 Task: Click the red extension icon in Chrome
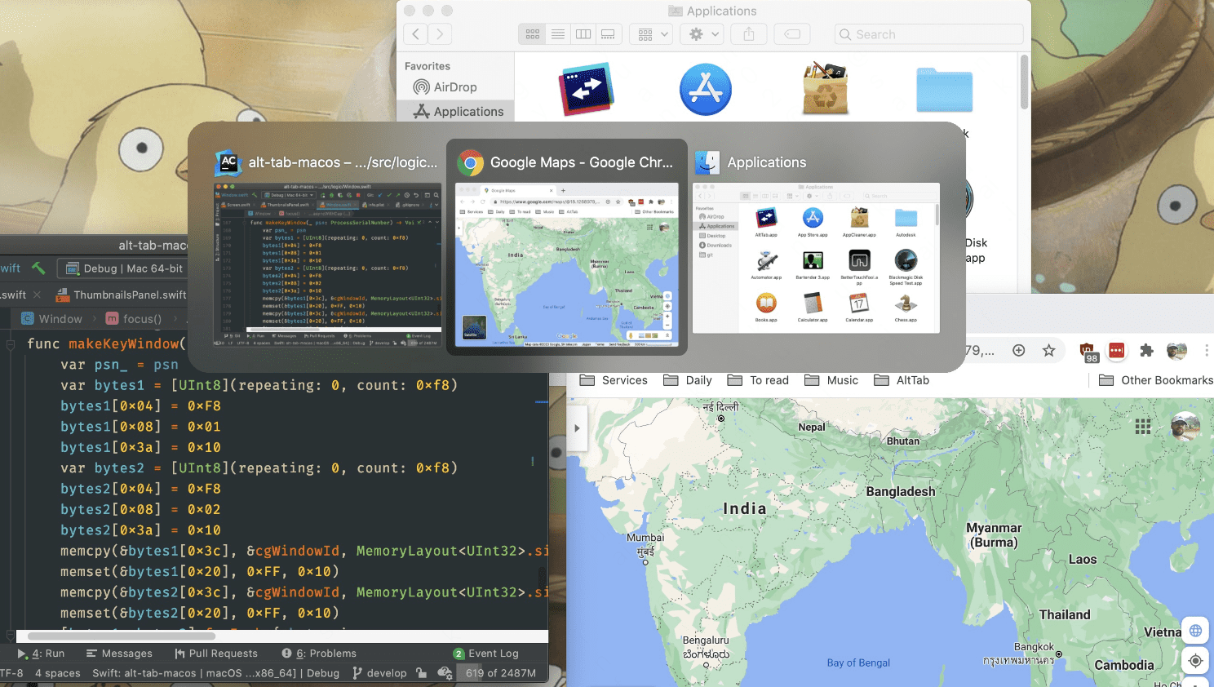[x=1117, y=350]
